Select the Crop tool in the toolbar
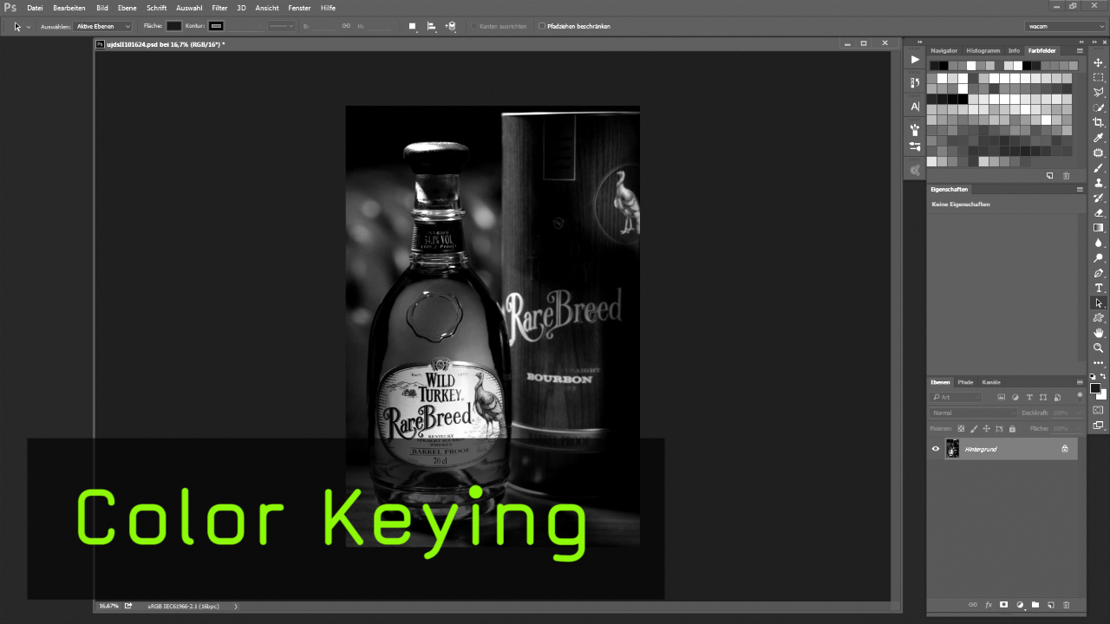The height and width of the screenshot is (624, 1110). (1098, 123)
